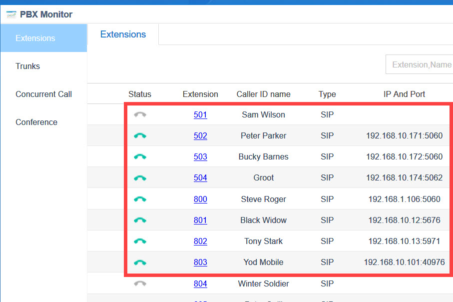This screenshot has height=302, width=453.
Task: Click IP address 192.168.10.172:5060
Action: 404,157
